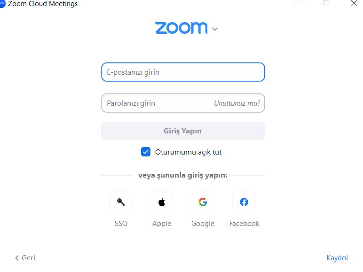Click the SSO label text
This screenshot has width=363, height=272.
tap(121, 224)
